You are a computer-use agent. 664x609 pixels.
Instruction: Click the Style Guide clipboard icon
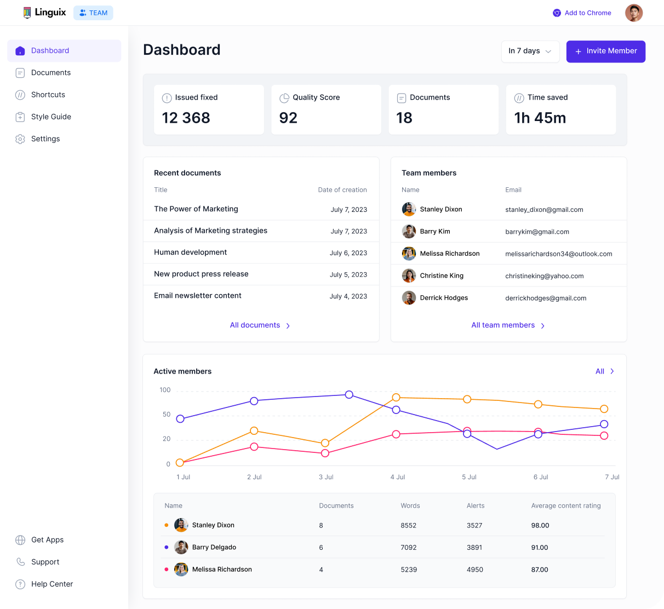[20, 117]
